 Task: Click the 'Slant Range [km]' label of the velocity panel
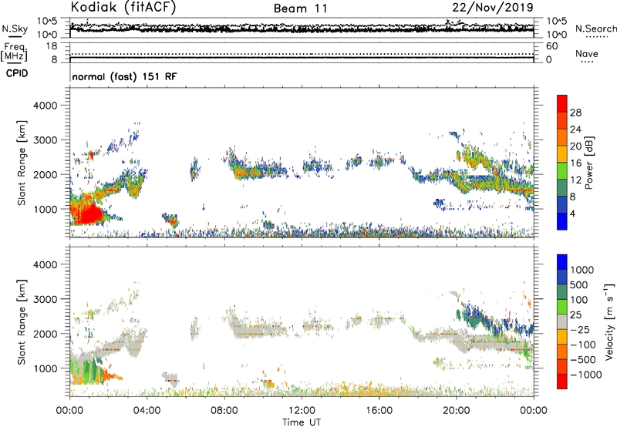coord(22,321)
